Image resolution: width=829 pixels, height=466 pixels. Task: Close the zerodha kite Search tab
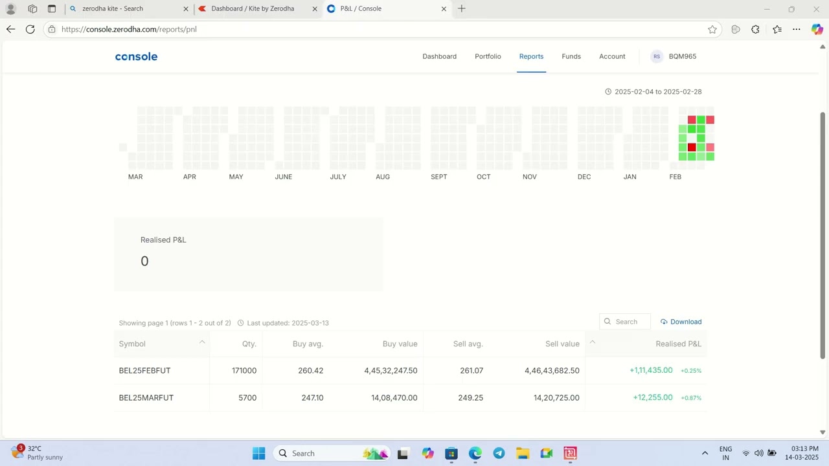186,9
